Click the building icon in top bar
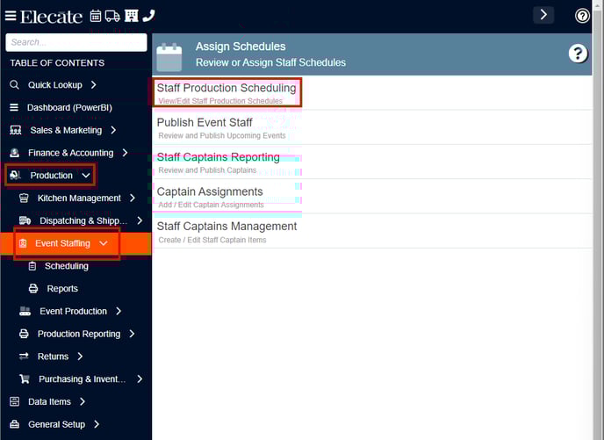 click(132, 16)
